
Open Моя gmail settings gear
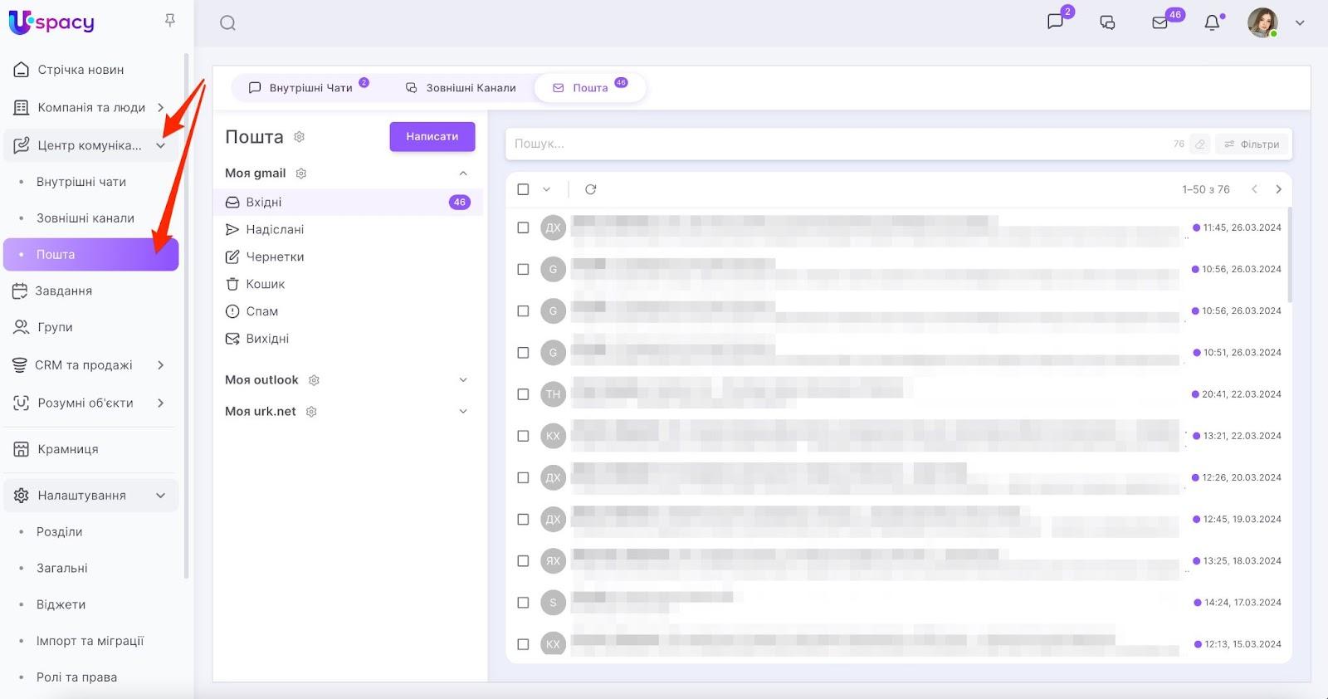(301, 174)
